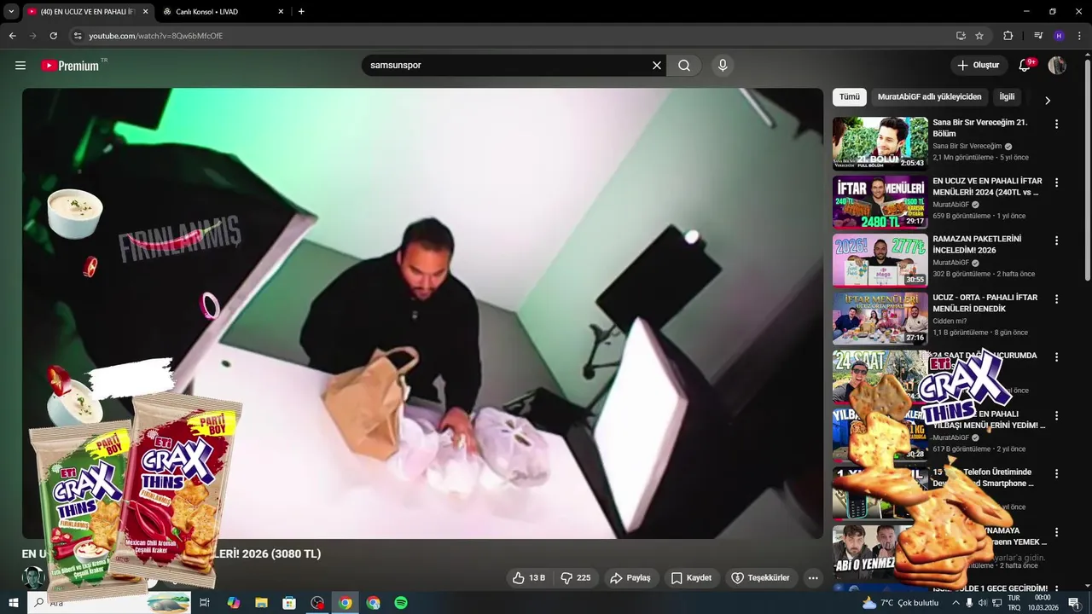Open Microsoft Store from the taskbar
This screenshot has height=614, width=1092.
pyautogui.click(x=289, y=603)
